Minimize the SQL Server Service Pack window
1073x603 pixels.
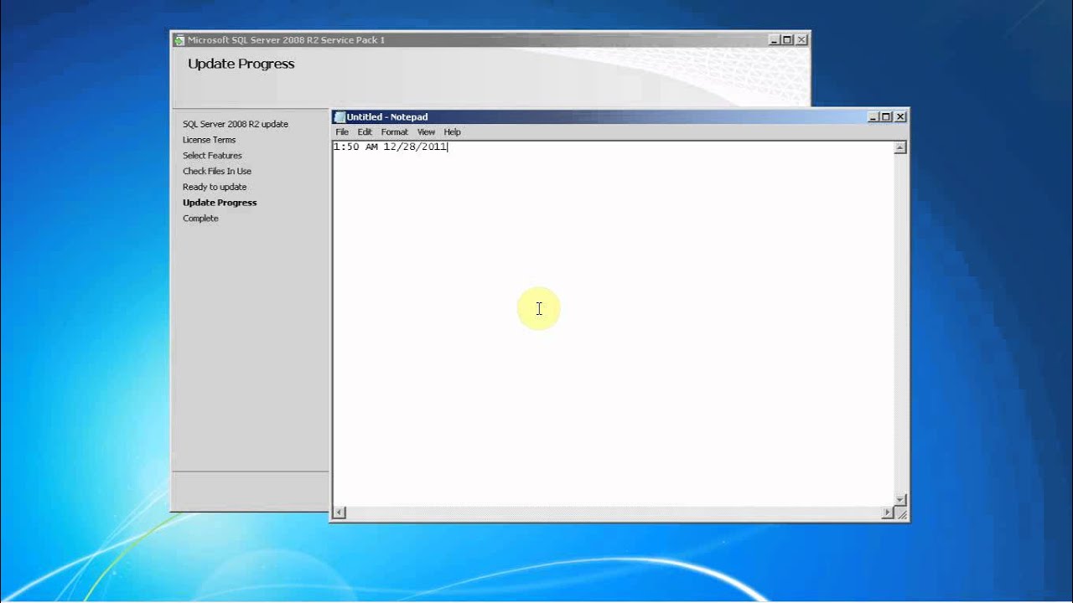775,40
